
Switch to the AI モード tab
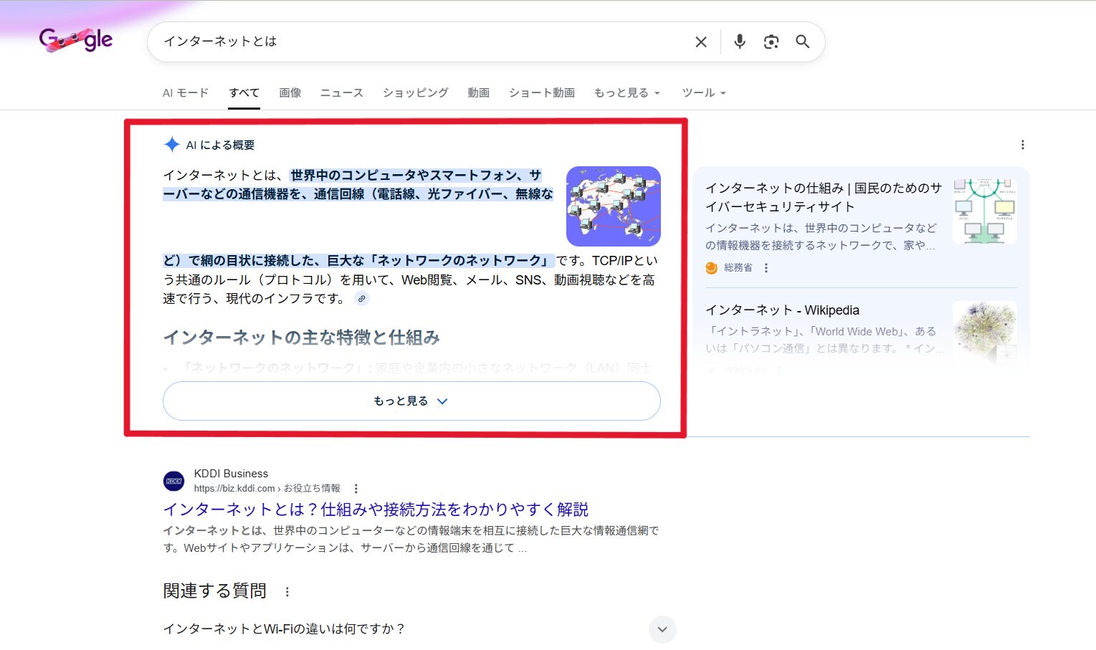click(x=185, y=93)
